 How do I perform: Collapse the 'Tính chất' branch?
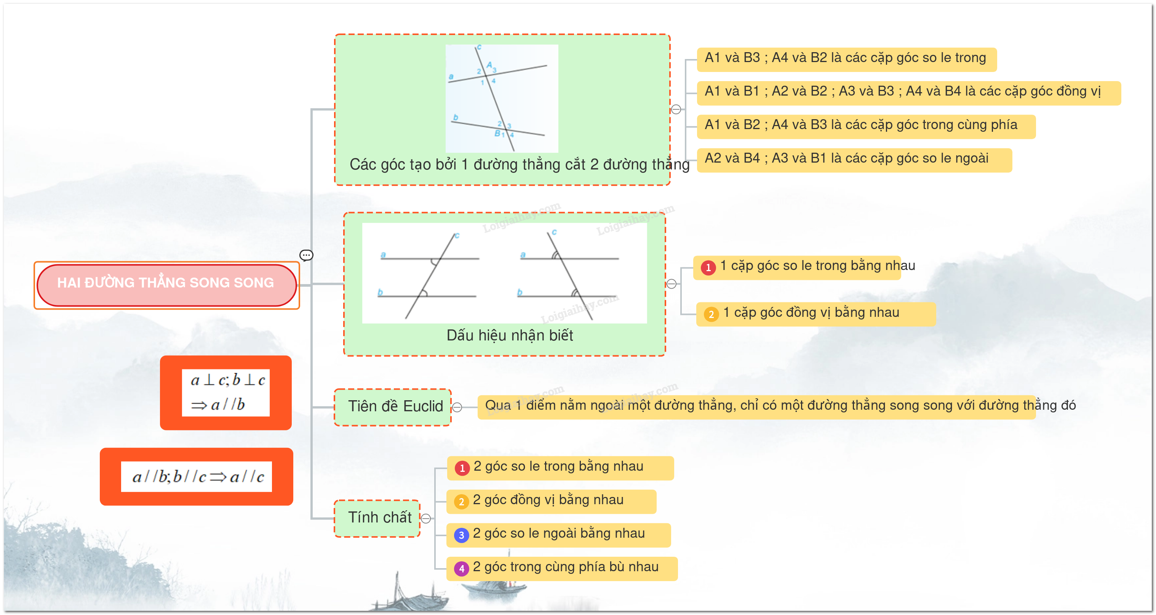point(425,519)
